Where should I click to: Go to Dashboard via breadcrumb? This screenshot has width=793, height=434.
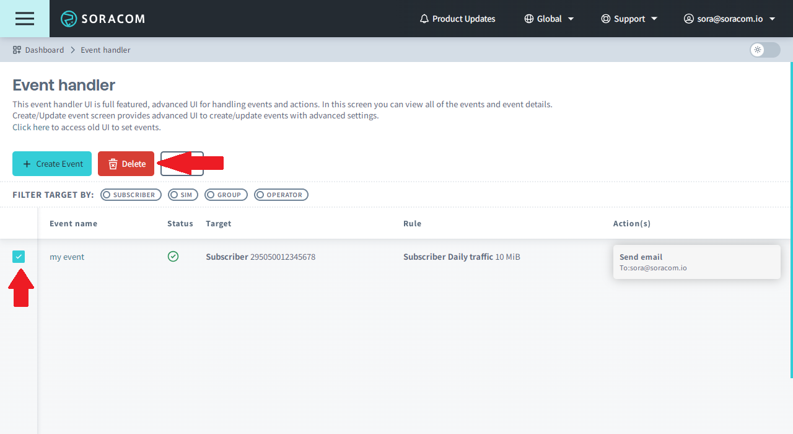pyautogui.click(x=44, y=50)
